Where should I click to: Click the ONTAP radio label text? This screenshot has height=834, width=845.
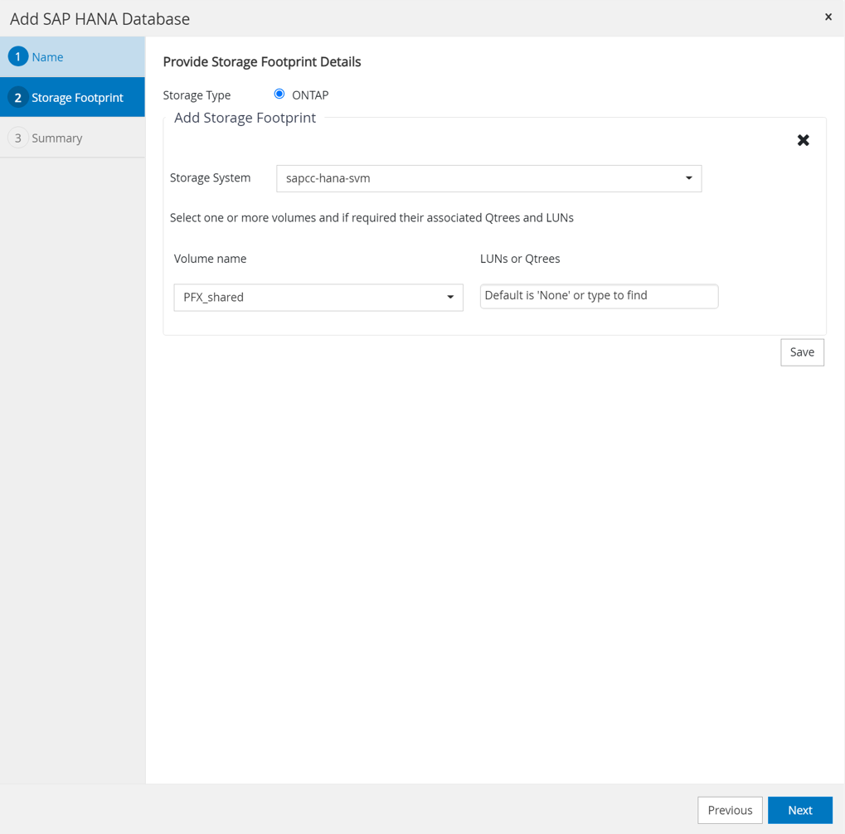pos(310,95)
